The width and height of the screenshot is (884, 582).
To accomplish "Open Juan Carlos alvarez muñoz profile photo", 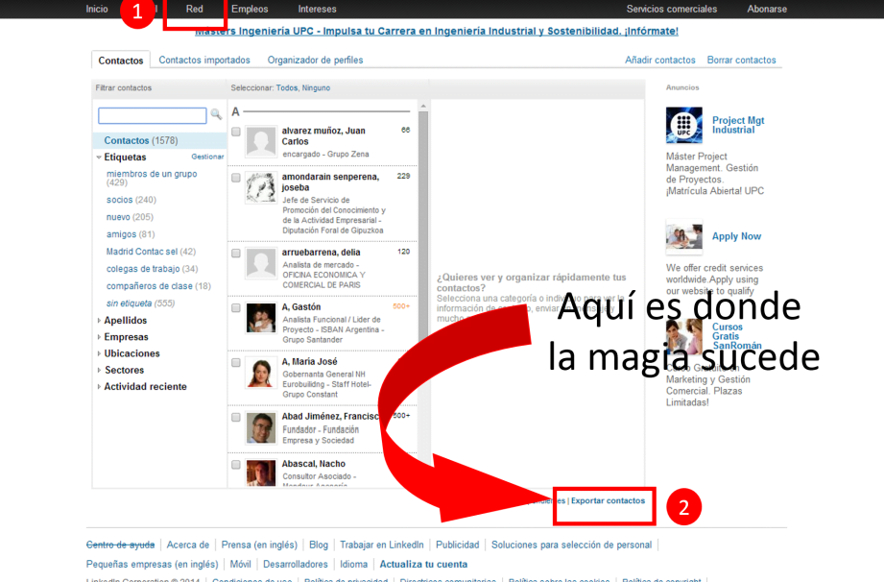I will 261,141.
